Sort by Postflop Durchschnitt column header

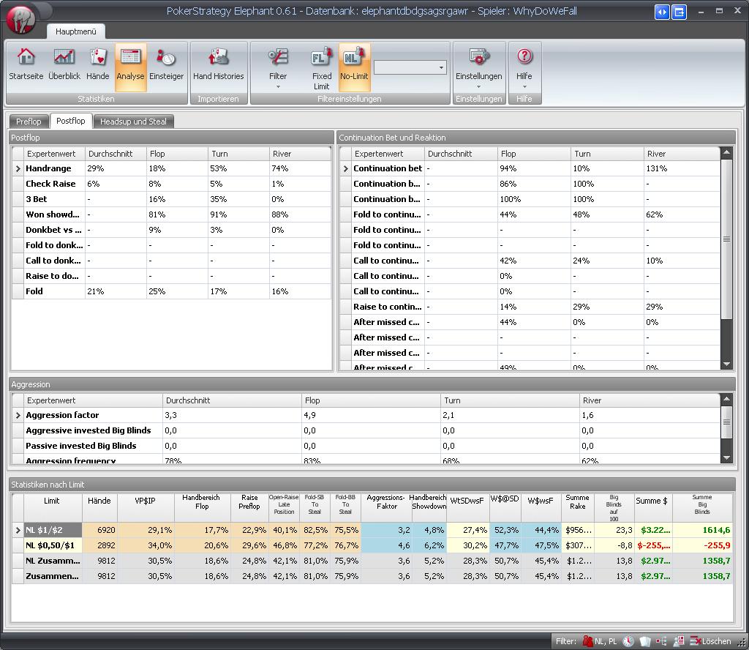pyautogui.click(x=116, y=154)
